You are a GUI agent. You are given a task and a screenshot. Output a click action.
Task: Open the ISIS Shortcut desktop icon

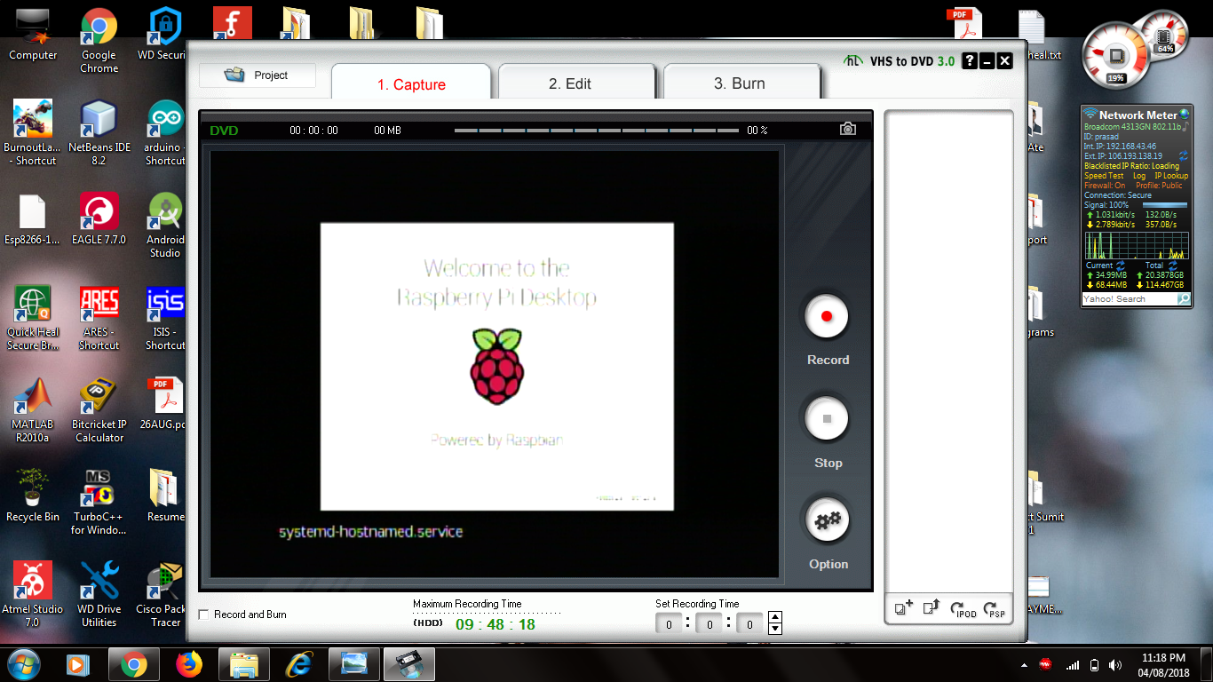165,318
